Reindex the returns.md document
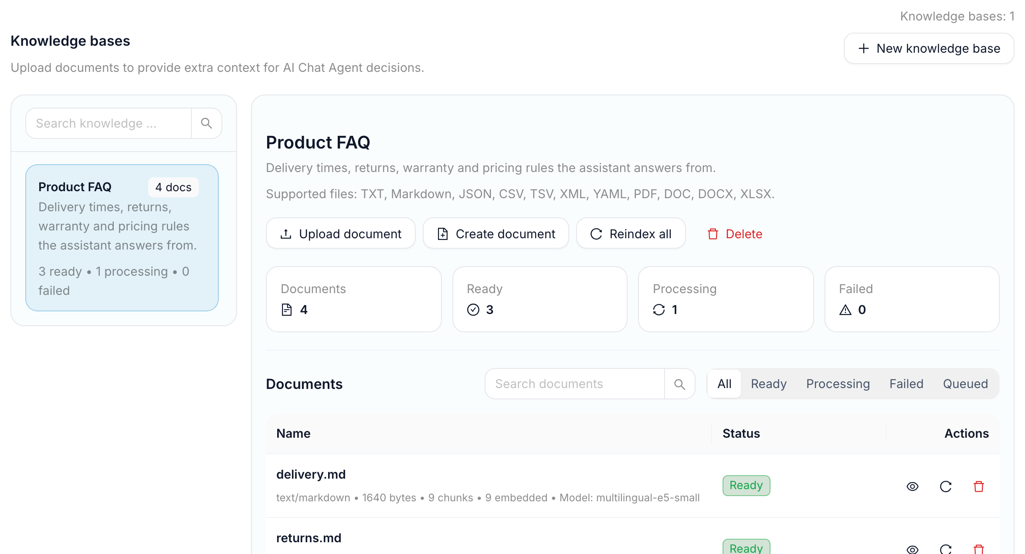The height and width of the screenshot is (554, 1025). click(946, 549)
